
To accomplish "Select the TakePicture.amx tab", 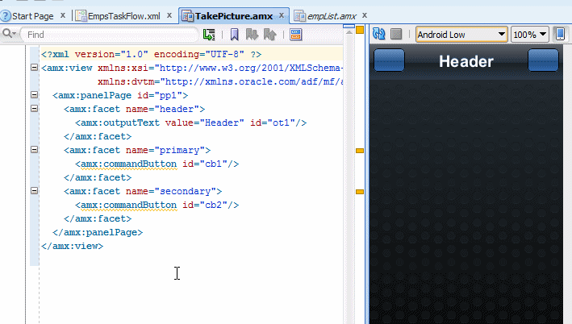I will [234, 16].
